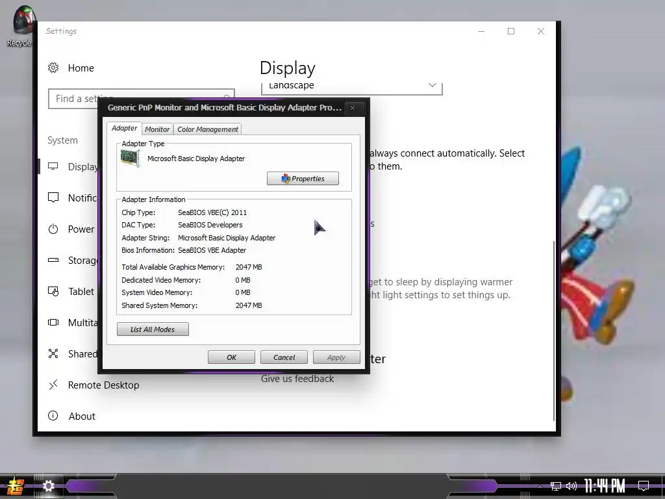The image size is (665, 499).
Task: Open the Start menu on taskbar
Action: pyautogui.click(x=14, y=486)
